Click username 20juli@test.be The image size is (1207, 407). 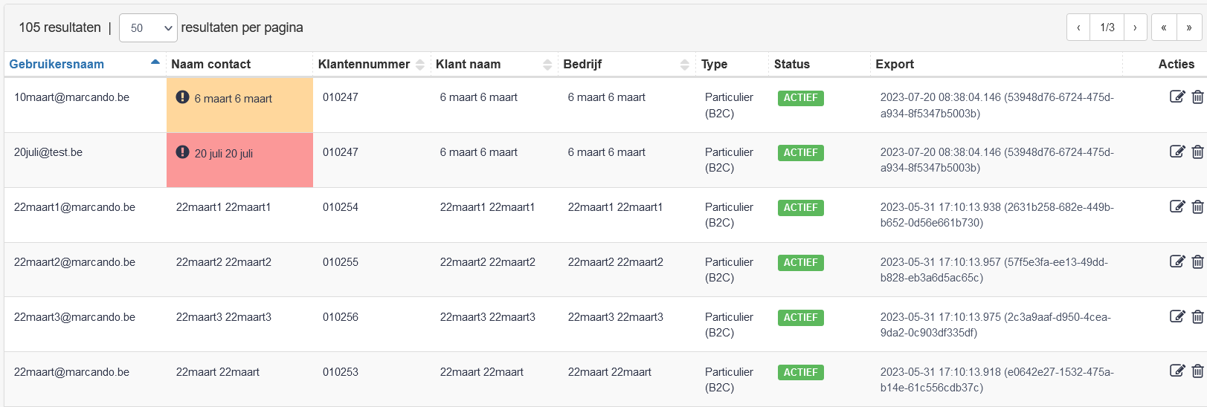tap(48, 152)
